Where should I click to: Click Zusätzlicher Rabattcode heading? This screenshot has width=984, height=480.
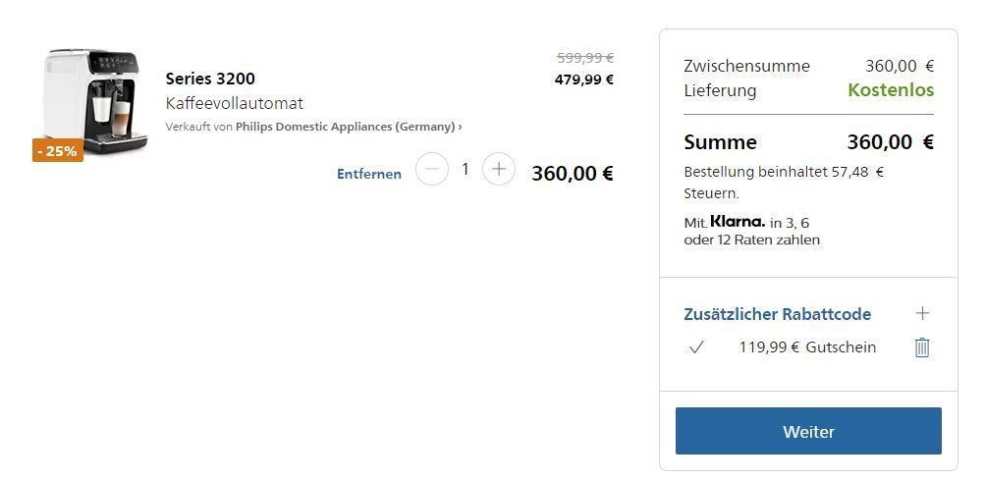(777, 314)
